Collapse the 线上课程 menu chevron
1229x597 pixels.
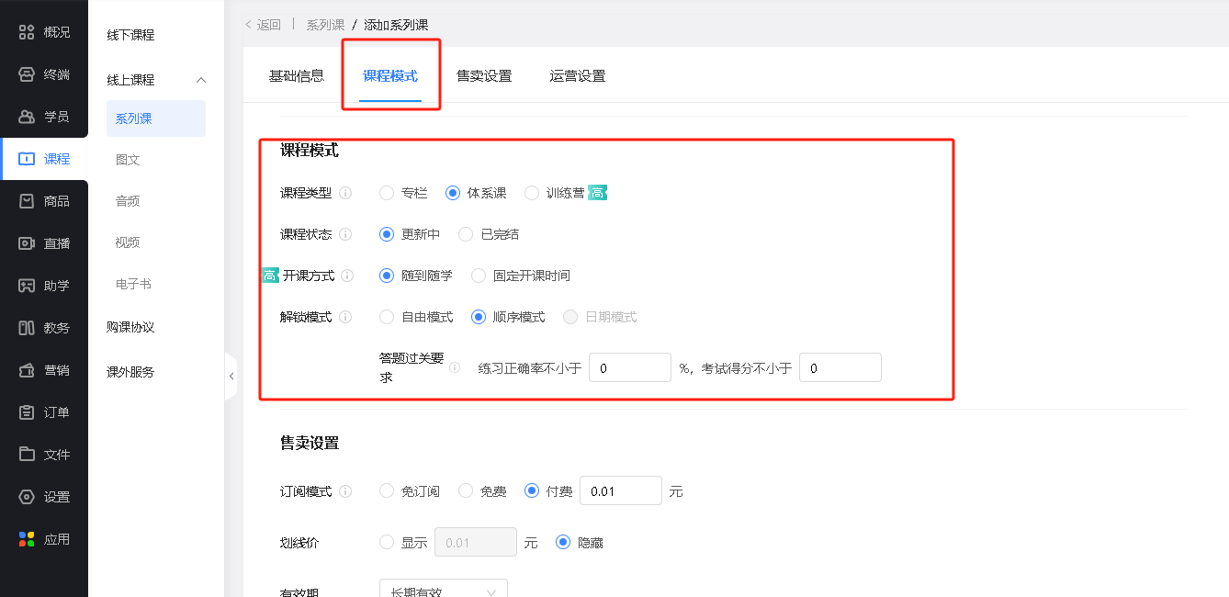point(201,80)
